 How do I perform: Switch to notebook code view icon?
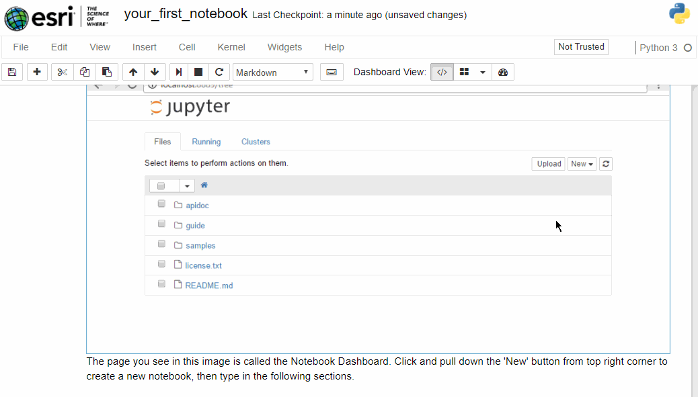coord(442,72)
